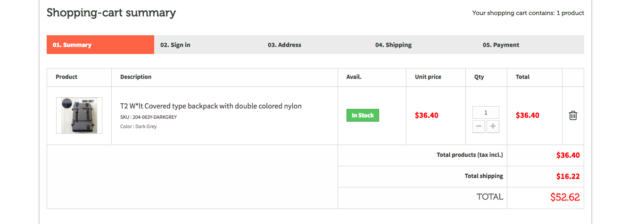
Task: Click the green In Stock badge
Action: pyautogui.click(x=363, y=116)
